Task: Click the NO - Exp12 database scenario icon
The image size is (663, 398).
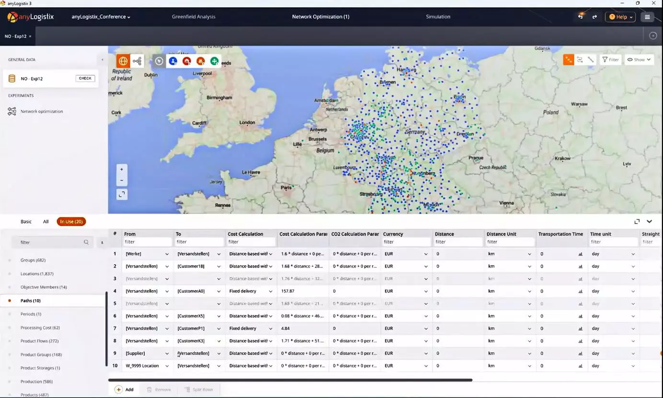Action: click(12, 78)
